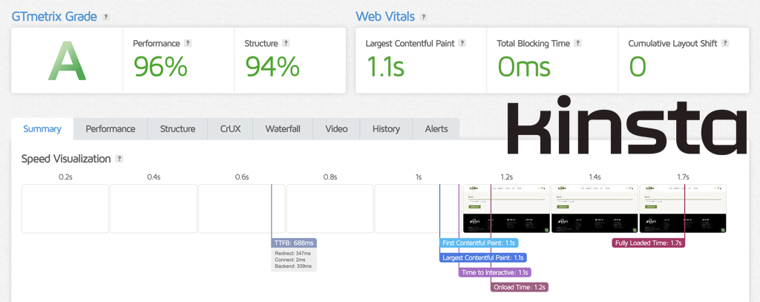Select the page thumbnail under 1.4s
The height and width of the screenshot is (302, 760).
pyautogui.click(x=594, y=209)
